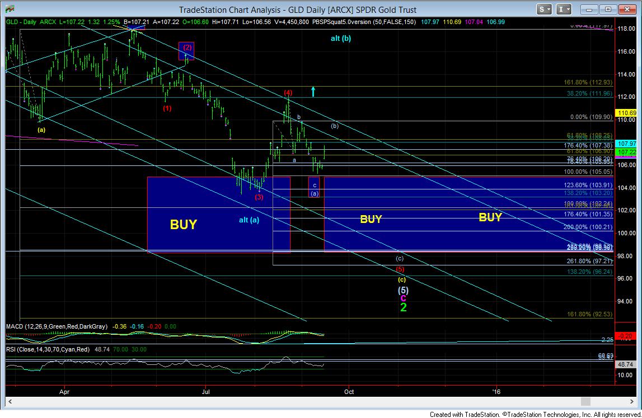Click the 'Hi=107.71' high value
642x418 pixels.
click(x=226, y=22)
